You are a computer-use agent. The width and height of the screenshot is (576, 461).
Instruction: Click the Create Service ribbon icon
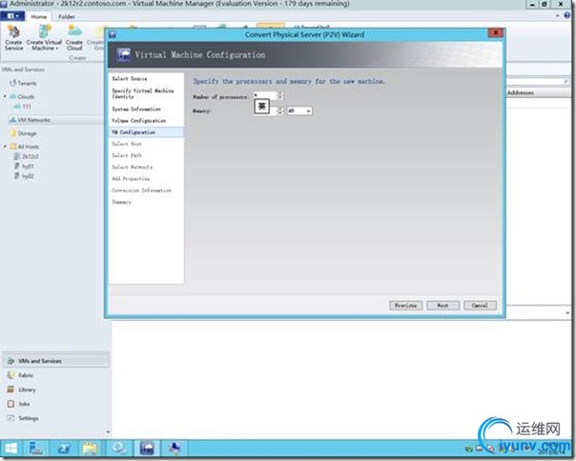click(13, 38)
